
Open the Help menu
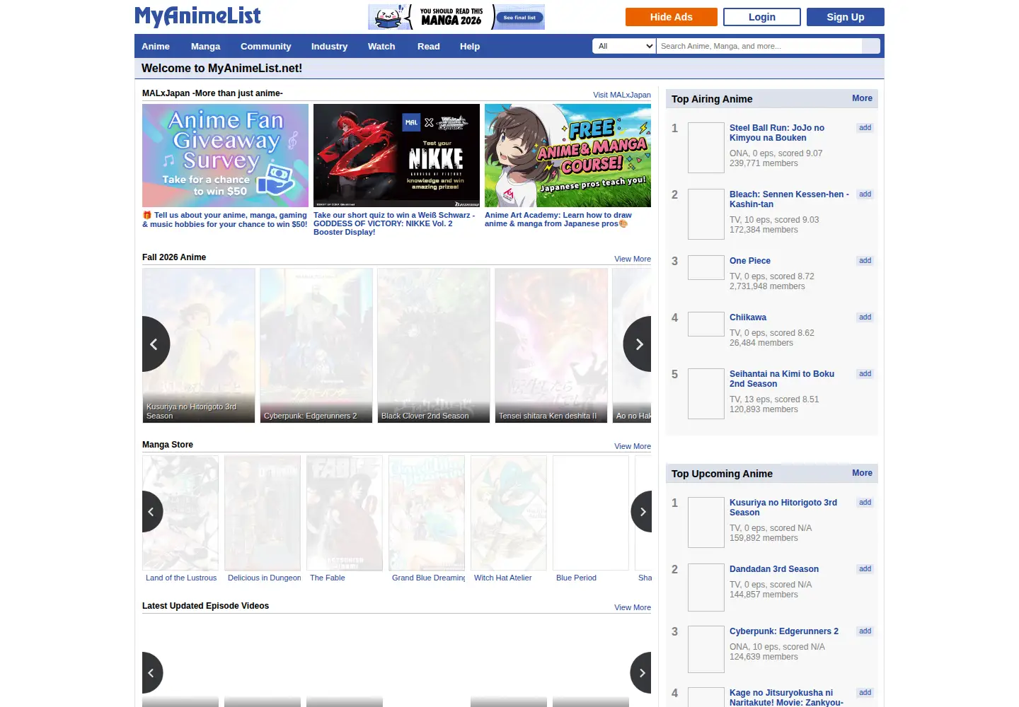(x=469, y=47)
